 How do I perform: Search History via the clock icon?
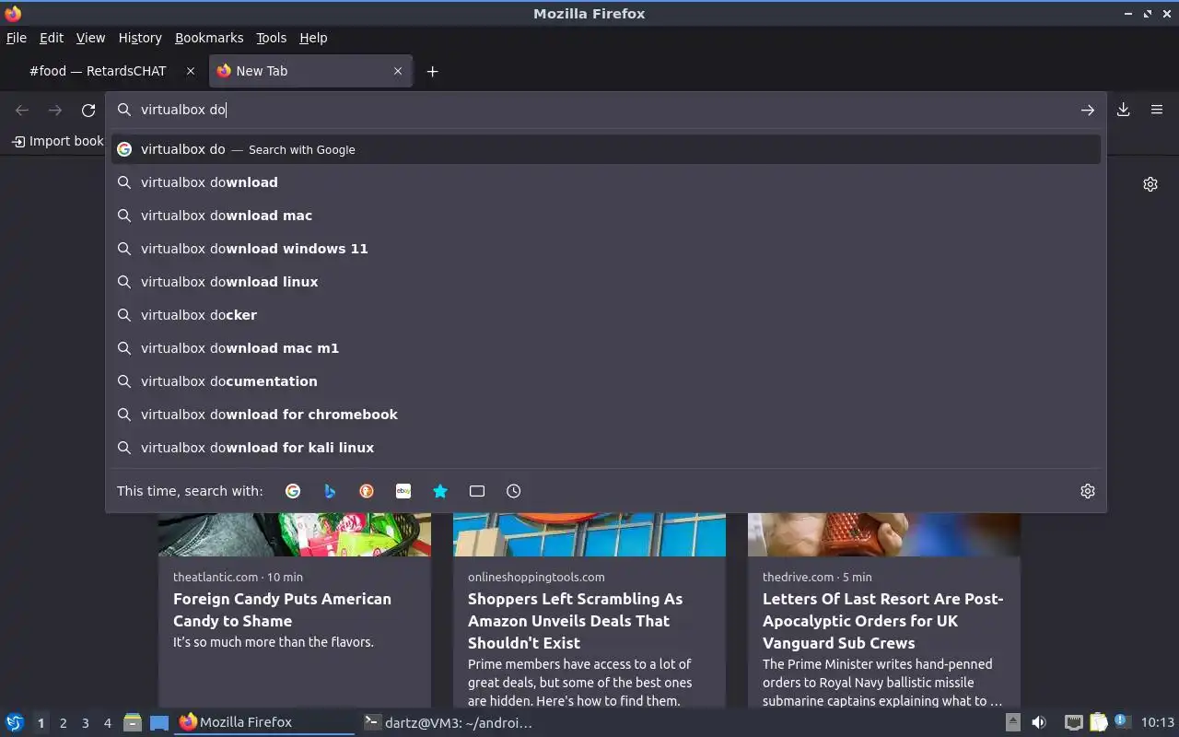coord(514,491)
